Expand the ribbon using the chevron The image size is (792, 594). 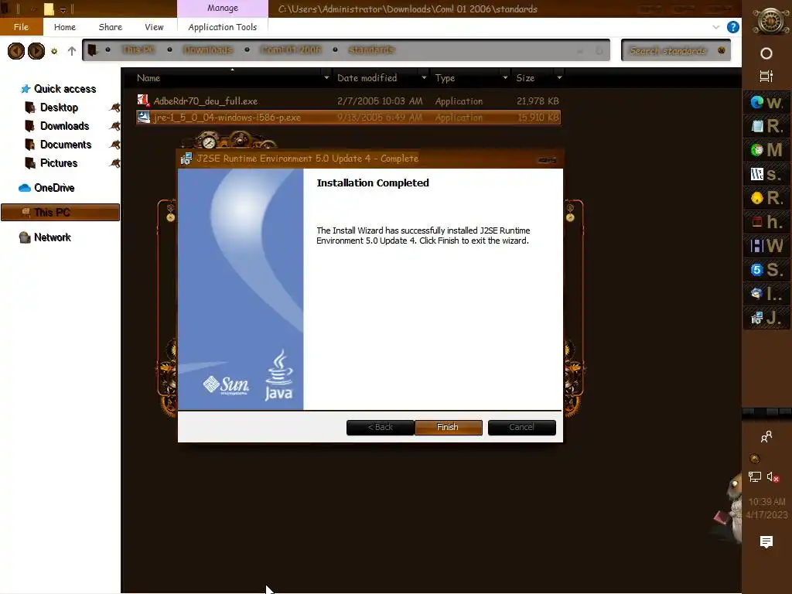click(716, 27)
